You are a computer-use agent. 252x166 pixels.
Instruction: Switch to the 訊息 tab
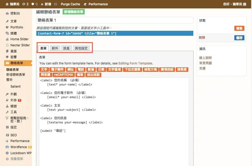[66, 48]
